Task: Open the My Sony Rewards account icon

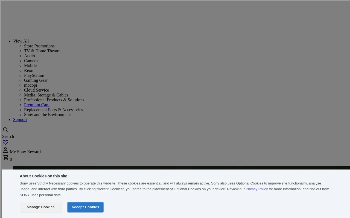Action: coord(5,150)
